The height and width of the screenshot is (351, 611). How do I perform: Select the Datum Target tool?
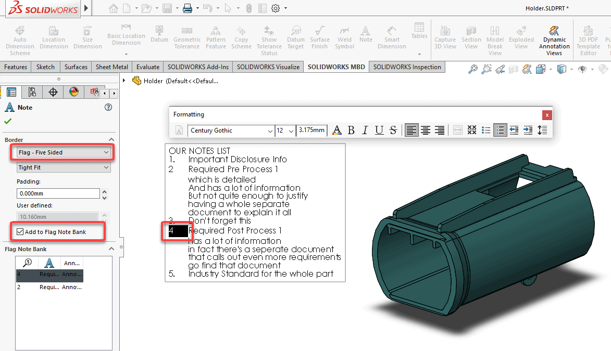pyautogui.click(x=296, y=37)
